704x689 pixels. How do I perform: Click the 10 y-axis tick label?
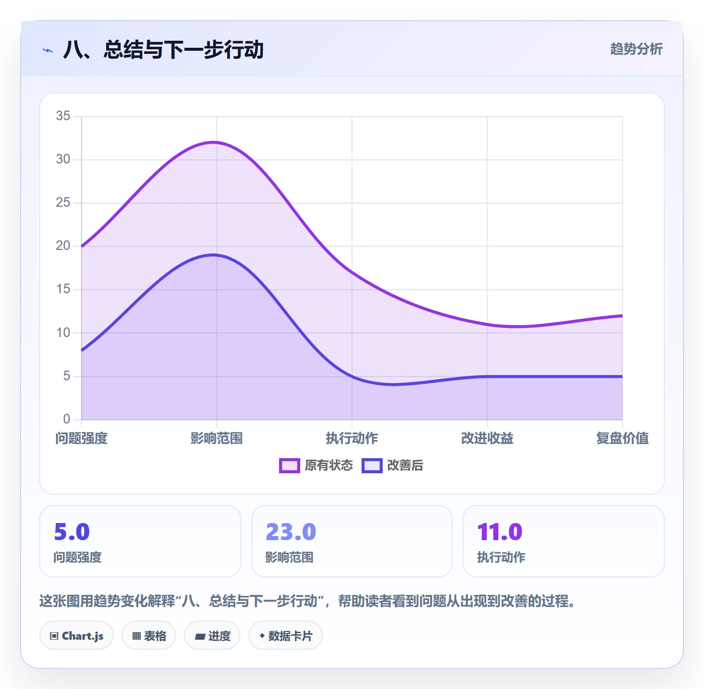[x=63, y=332]
